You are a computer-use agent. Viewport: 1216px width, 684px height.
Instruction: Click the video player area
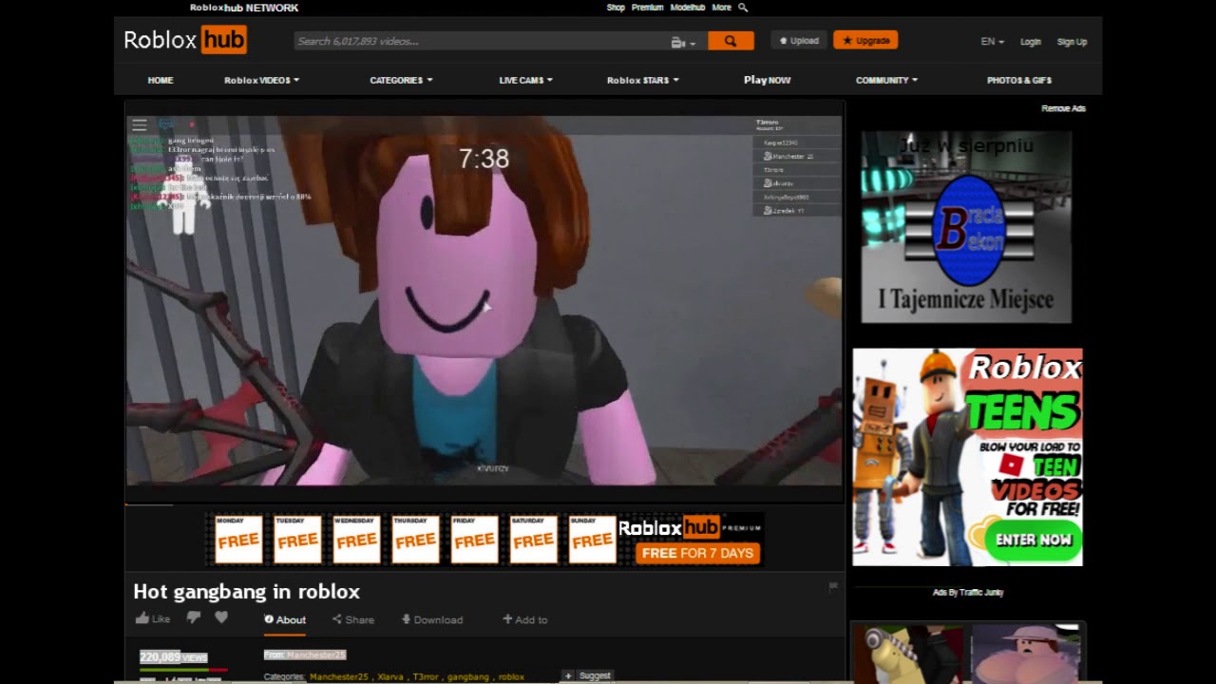(484, 301)
